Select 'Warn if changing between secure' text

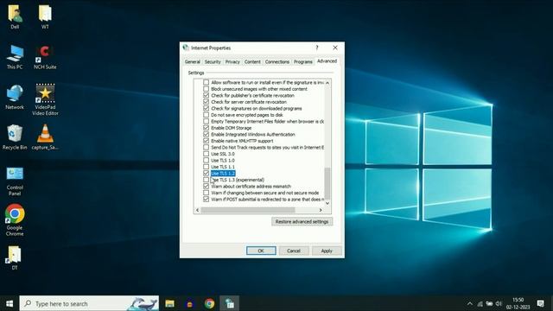click(x=265, y=193)
